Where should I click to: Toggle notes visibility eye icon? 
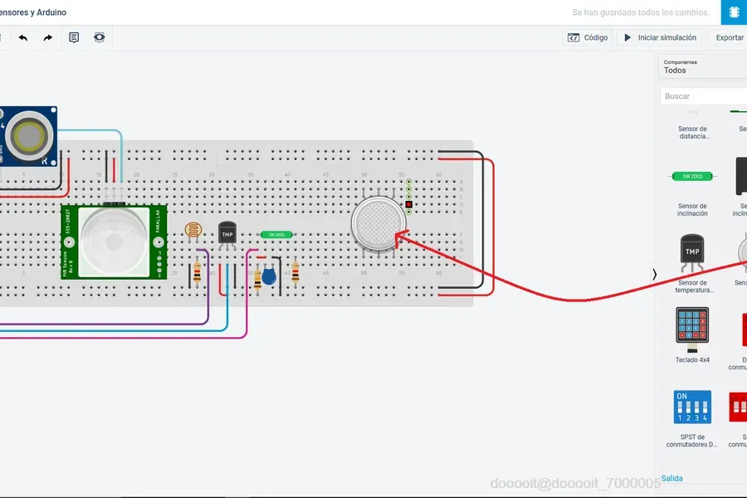click(99, 37)
